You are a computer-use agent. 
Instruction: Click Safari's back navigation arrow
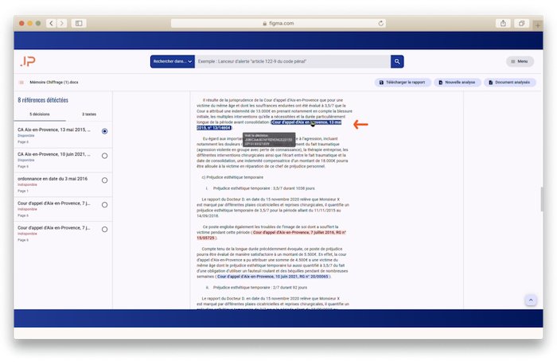52,23
